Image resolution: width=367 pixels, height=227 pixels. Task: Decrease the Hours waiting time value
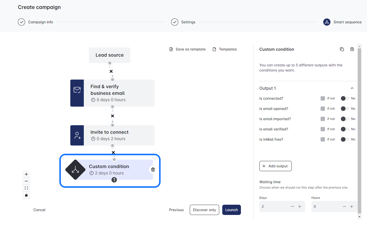click(344, 207)
